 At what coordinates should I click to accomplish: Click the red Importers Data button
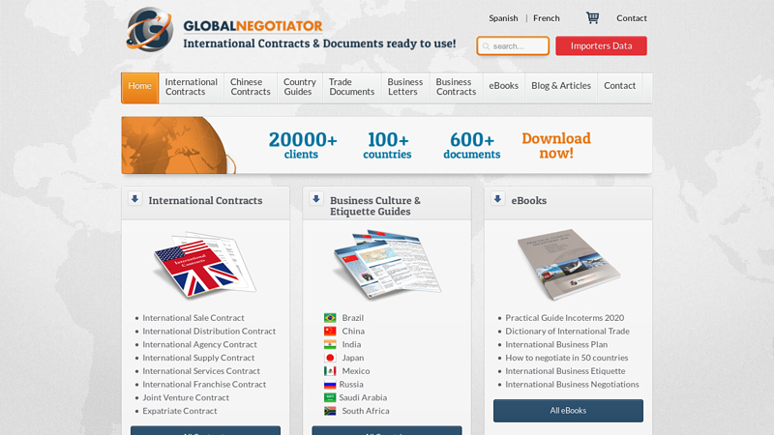pyautogui.click(x=601, y=45)
